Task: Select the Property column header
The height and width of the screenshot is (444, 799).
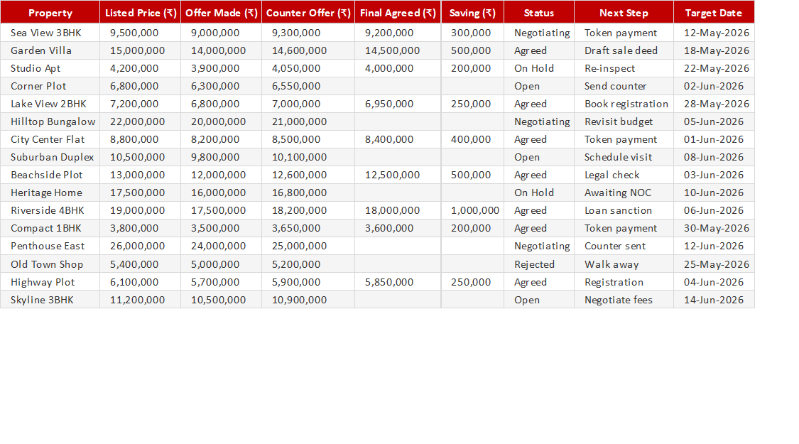Action: click(x=50, y=13)
